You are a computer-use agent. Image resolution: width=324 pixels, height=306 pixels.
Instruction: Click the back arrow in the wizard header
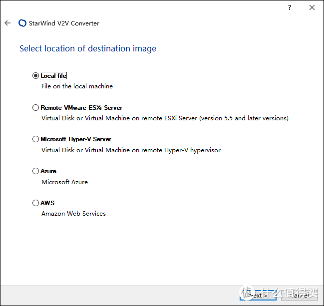(x=7, y=23)
